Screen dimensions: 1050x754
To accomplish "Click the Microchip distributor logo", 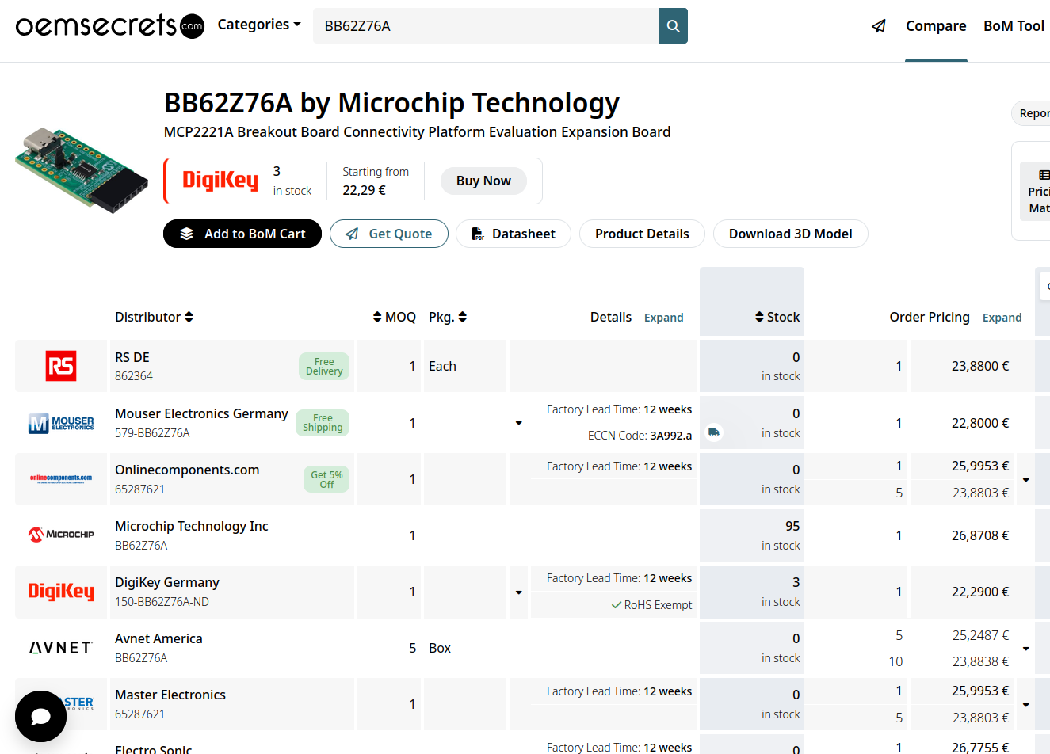I will (61, 535).
